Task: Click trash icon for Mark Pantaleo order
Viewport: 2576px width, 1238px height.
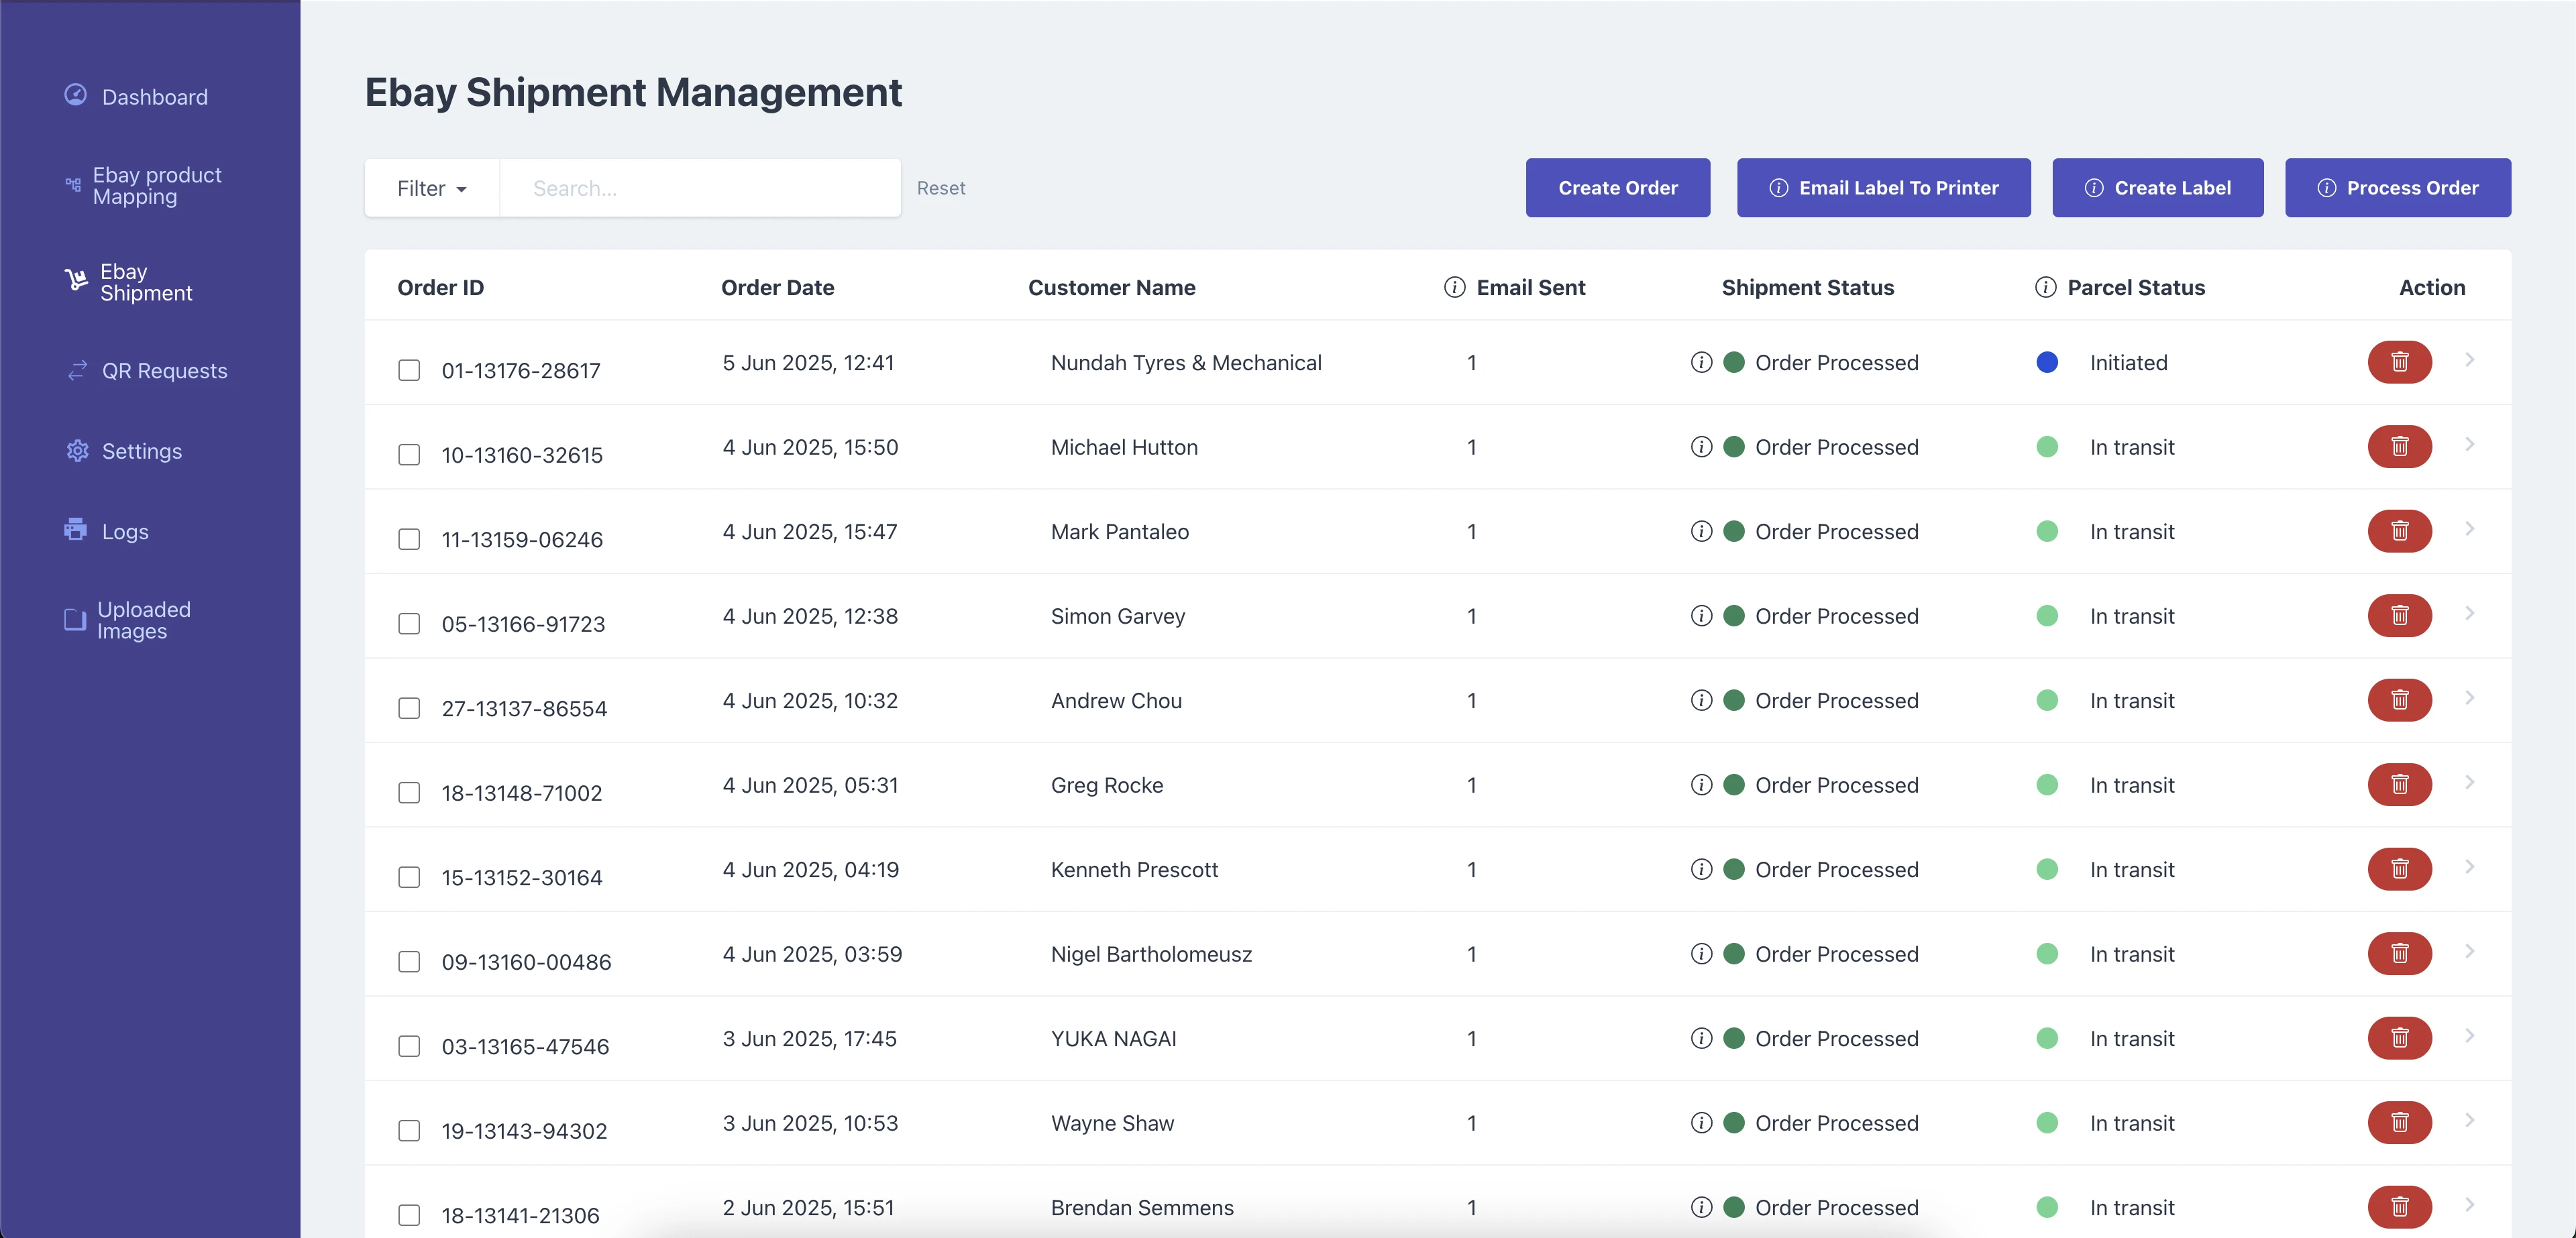Action: point(2399,531)
